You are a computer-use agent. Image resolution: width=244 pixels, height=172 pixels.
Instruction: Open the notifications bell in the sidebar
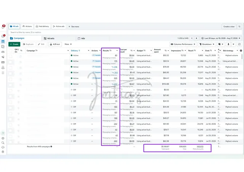coord(3,27)
